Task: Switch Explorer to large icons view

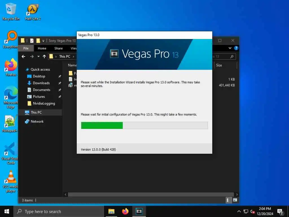Action: [235, 200]
